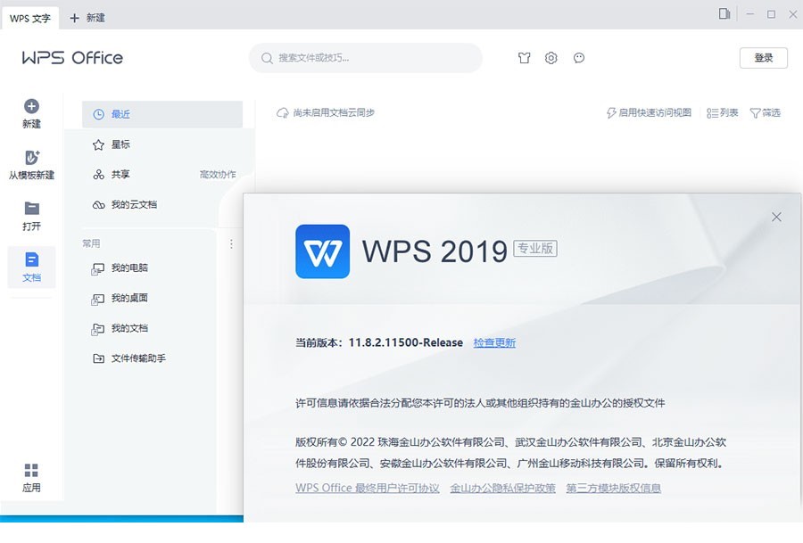Click the WPS Office logo
The width and height of the screenshot is (803, 543).
point(72,58)
